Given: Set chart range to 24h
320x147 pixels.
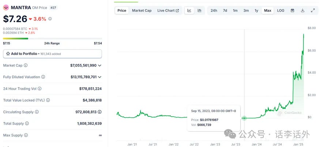Looking at the screenshot, I should coord(214,11).
